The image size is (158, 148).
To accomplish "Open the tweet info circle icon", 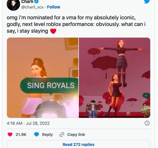I will pos(147,123).
